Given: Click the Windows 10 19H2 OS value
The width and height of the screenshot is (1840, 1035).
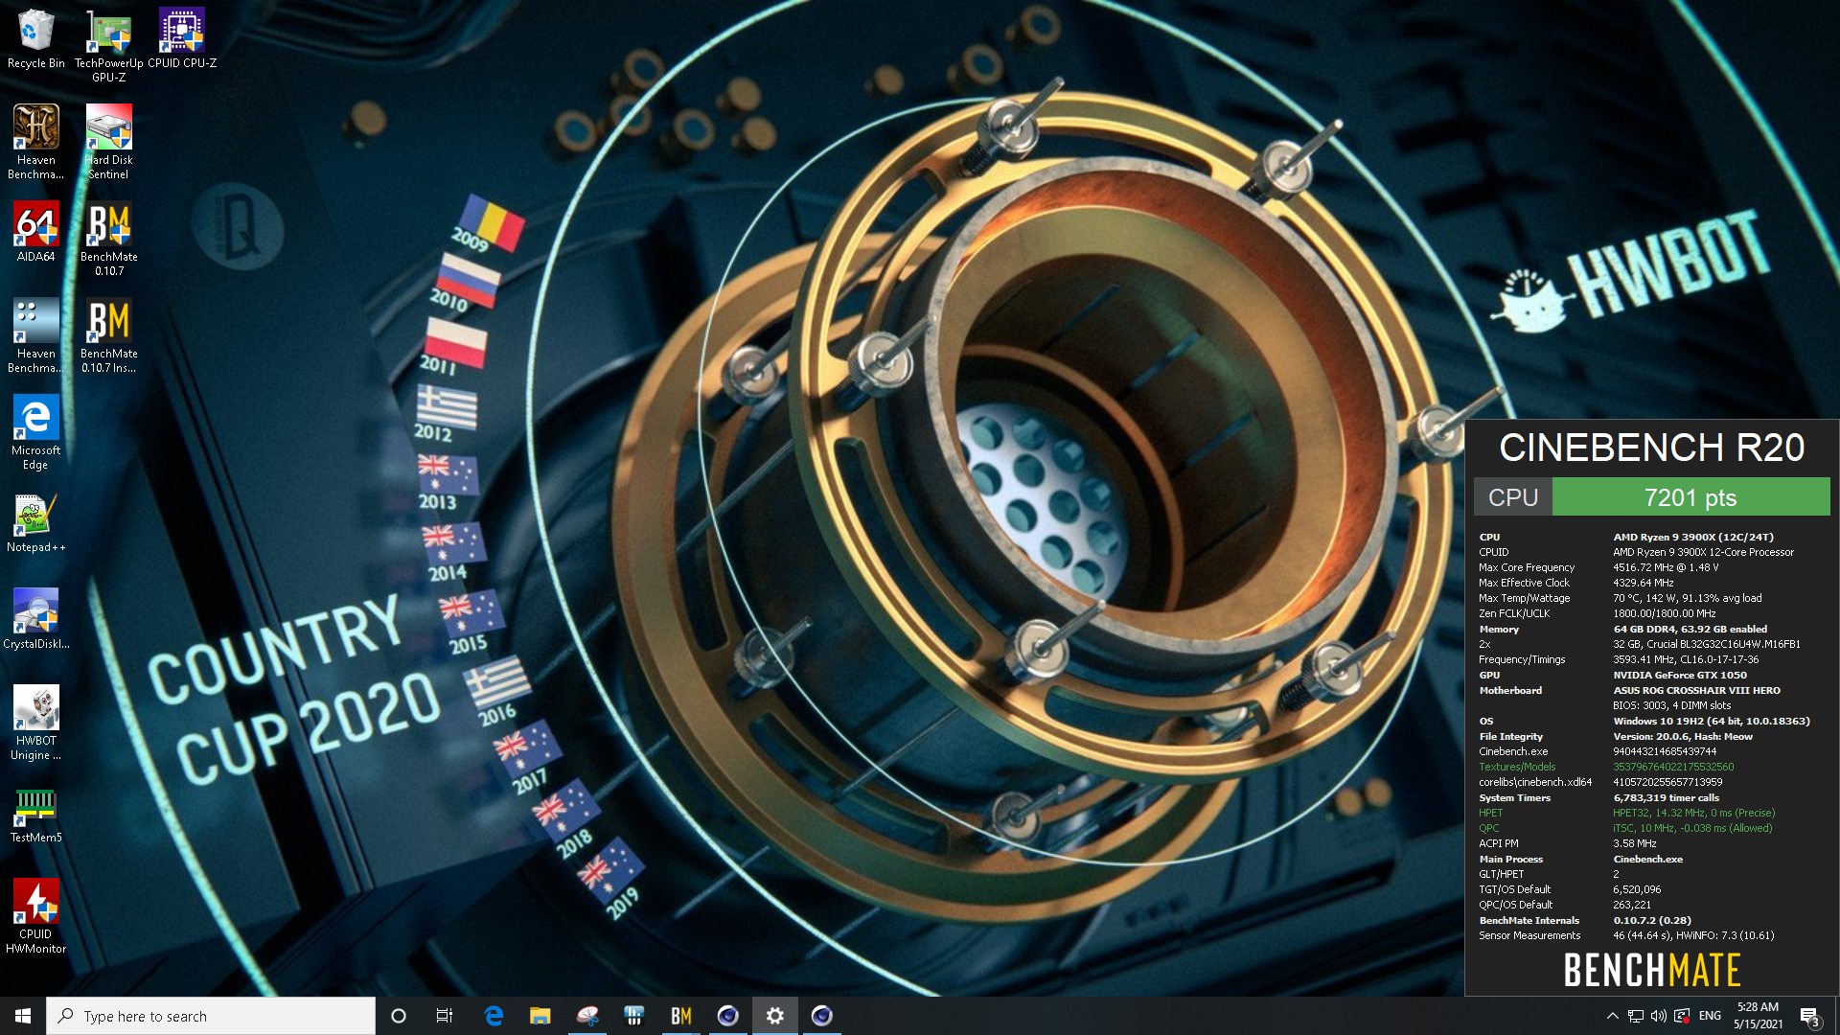Looking at the screenshot, I should pos(1711,721).
